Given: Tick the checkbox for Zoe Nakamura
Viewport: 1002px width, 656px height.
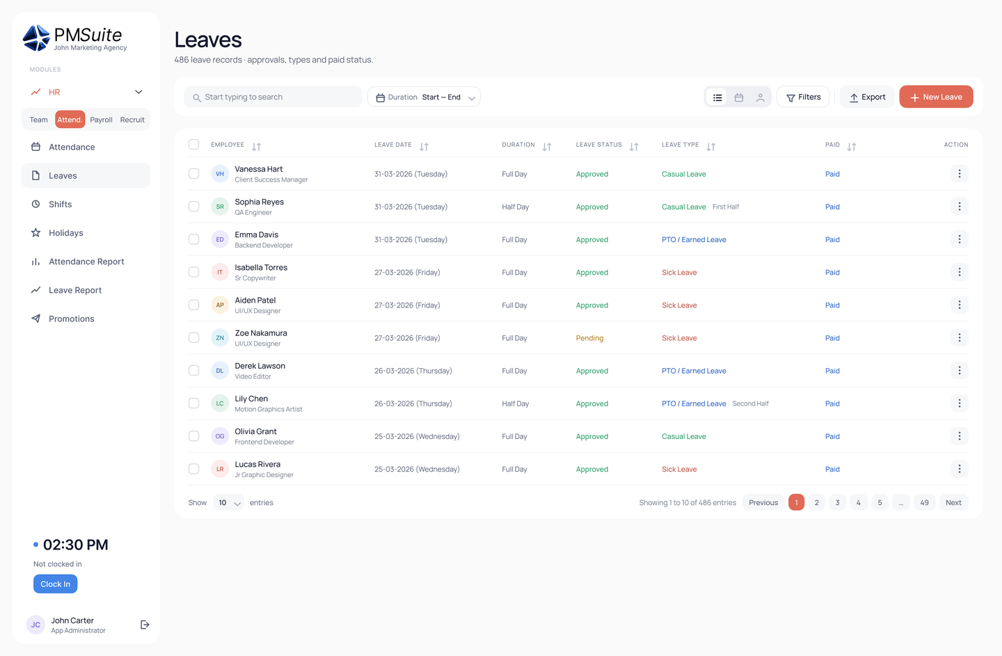Looking at the screenshot, I should point(194,337).
